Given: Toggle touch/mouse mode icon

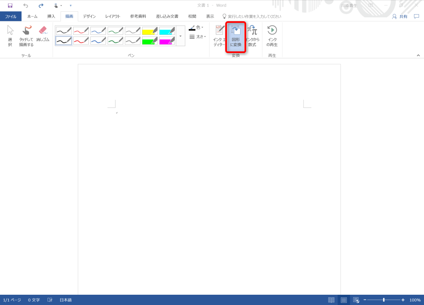Looking at the screenshot, I should click(x=57, y=5).
